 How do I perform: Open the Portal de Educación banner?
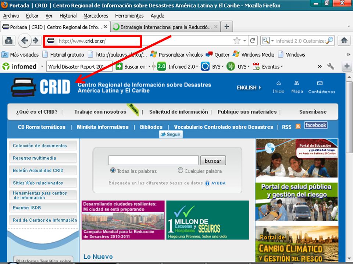[x=297, y=158]
